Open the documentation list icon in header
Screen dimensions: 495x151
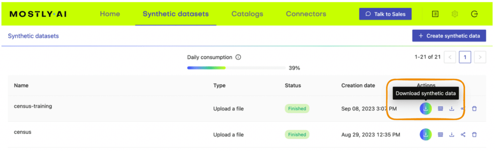[x=435, y=14]
